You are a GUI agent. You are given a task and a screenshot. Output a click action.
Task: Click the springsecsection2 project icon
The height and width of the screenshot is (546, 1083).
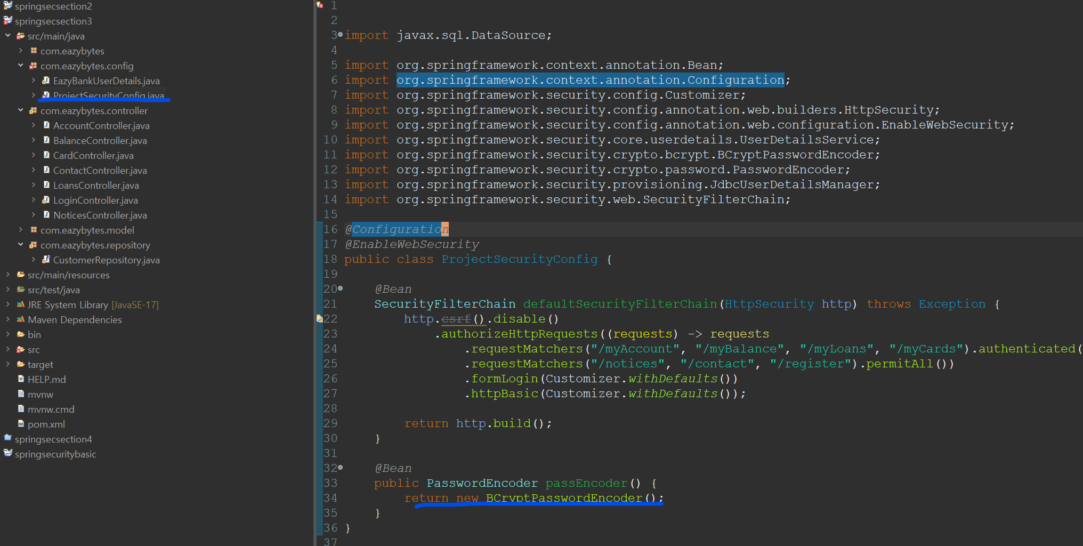click(x=7, y=6)
